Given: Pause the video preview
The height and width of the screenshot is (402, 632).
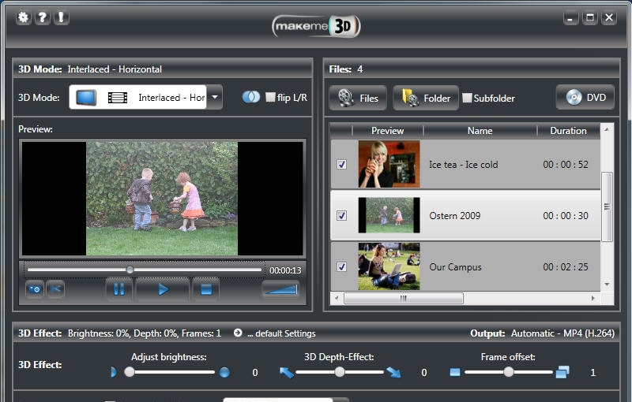Looking at the screenshot, I should click(x=118, y=289).
